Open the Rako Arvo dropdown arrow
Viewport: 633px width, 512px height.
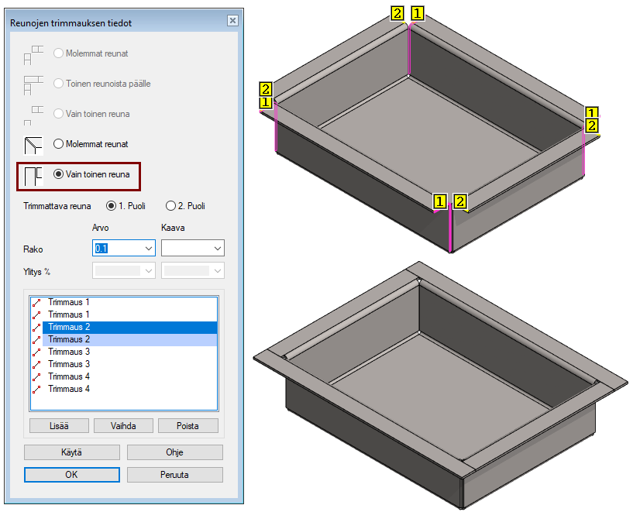(x=149, y=249)
